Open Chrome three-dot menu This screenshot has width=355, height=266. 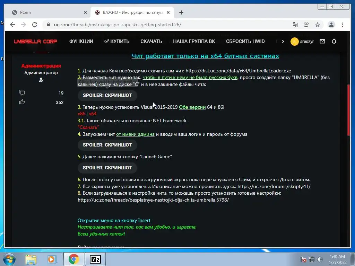click(x=343, y=25)
